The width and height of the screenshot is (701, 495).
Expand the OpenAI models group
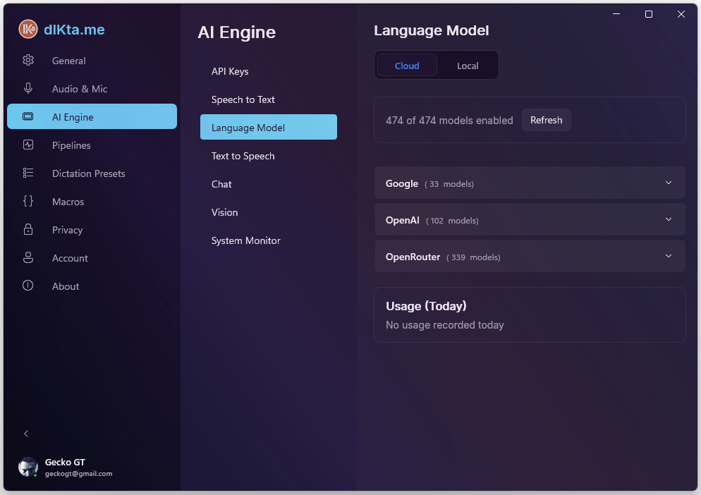point(530,219)
